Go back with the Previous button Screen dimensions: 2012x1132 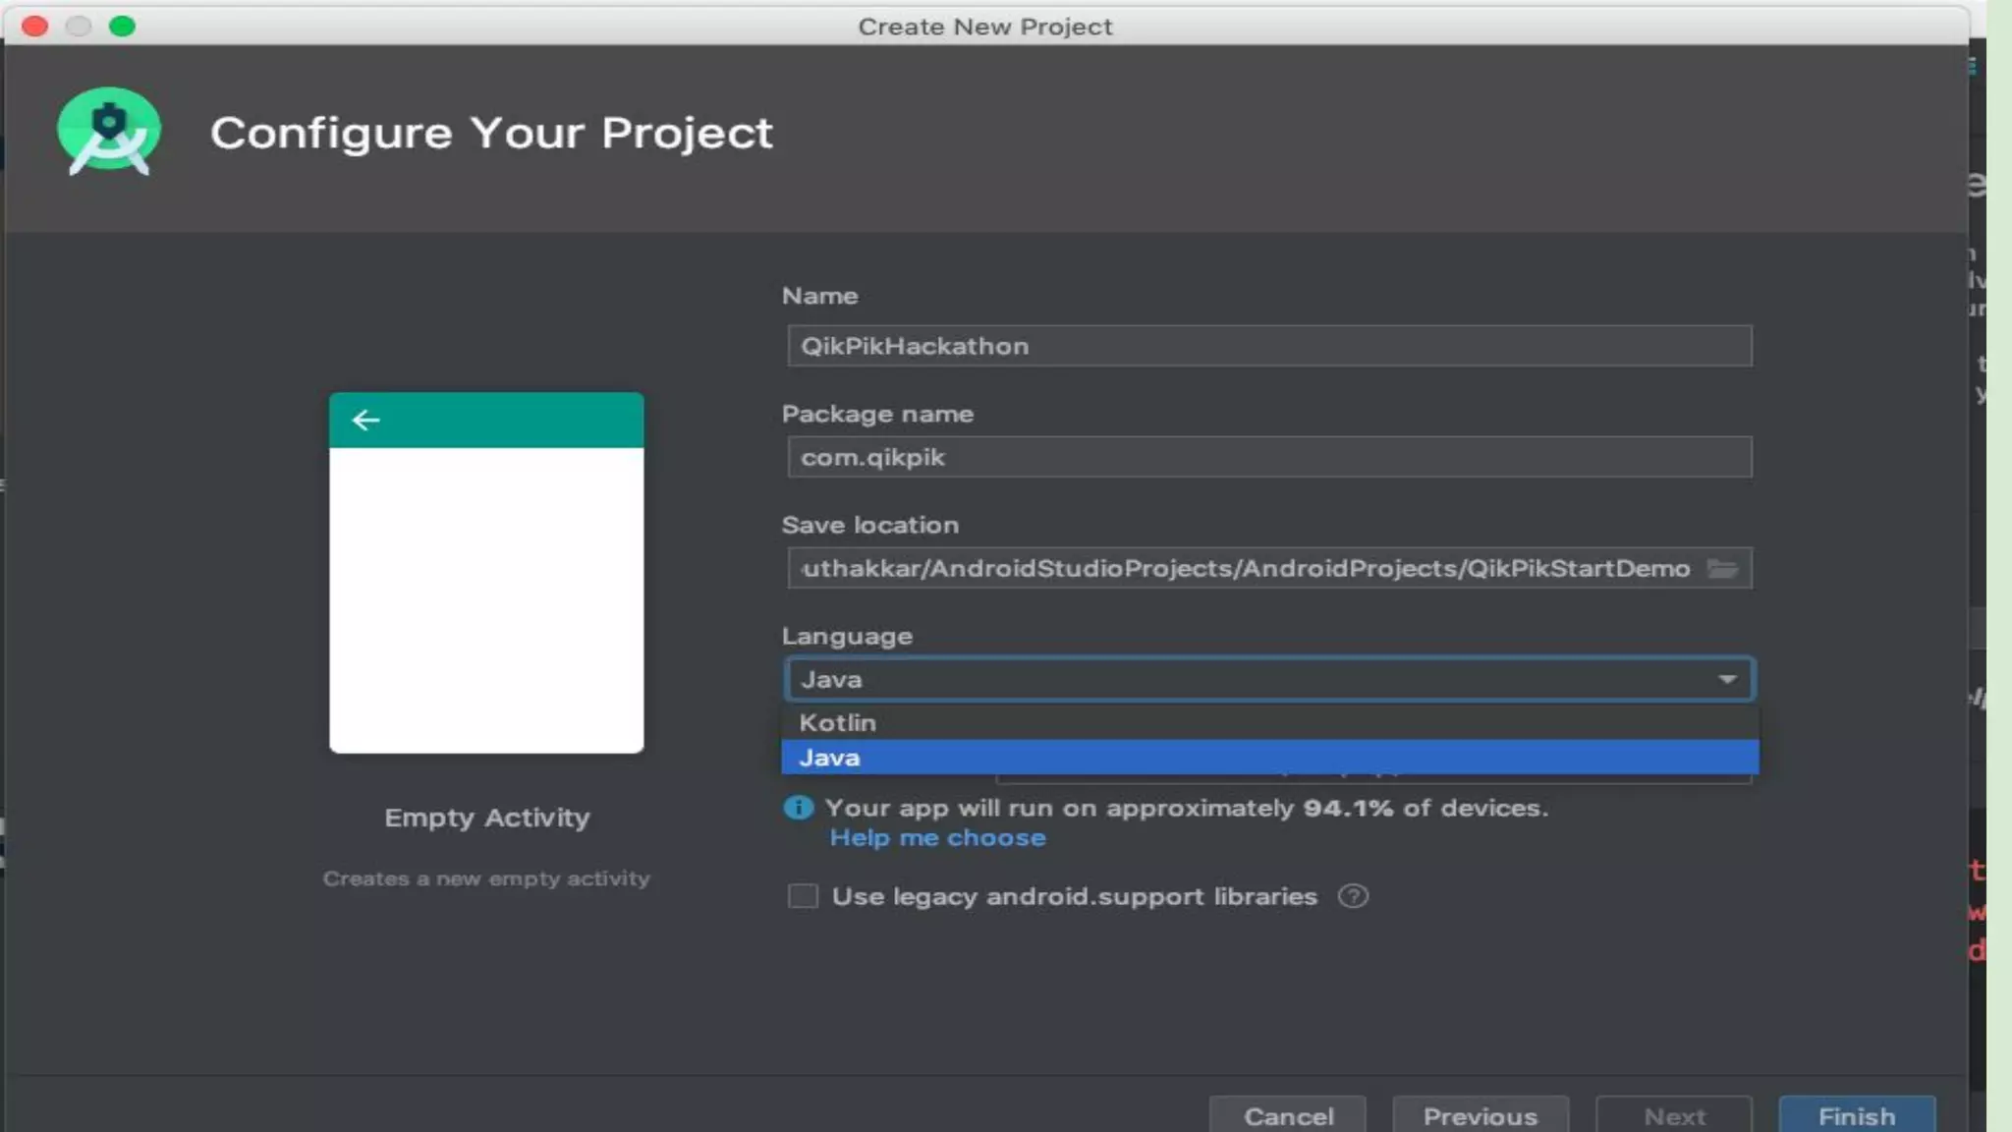point(1480,1116)
